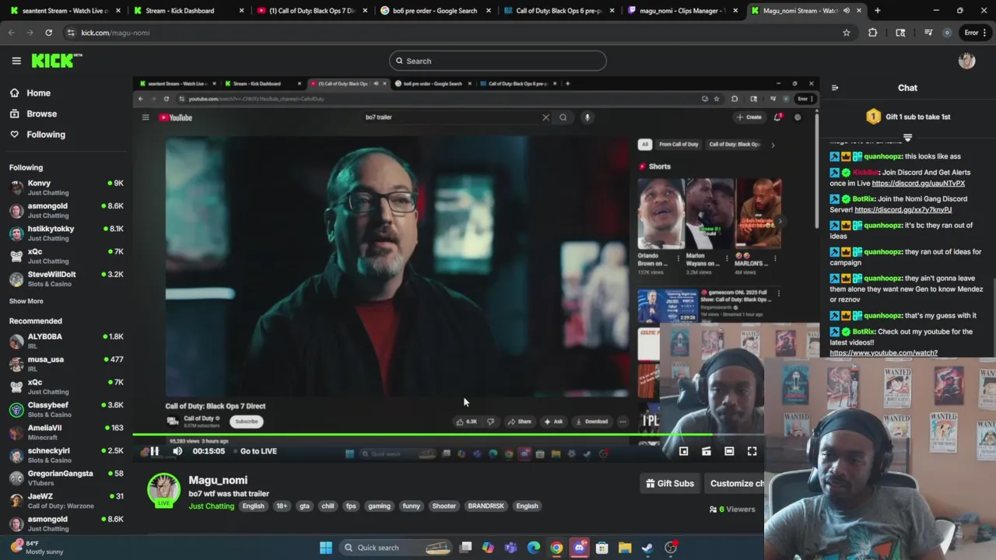Screen dimensions: 996x560
Task: Open Following in Kick sidebar
Action: click(x=37, y=135)
